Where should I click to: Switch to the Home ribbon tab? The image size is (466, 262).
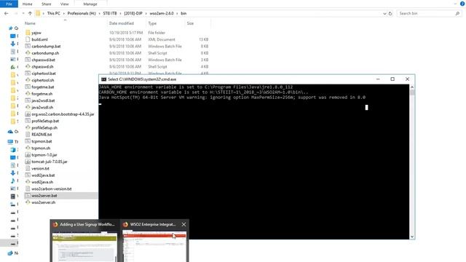tap(28, 4)
